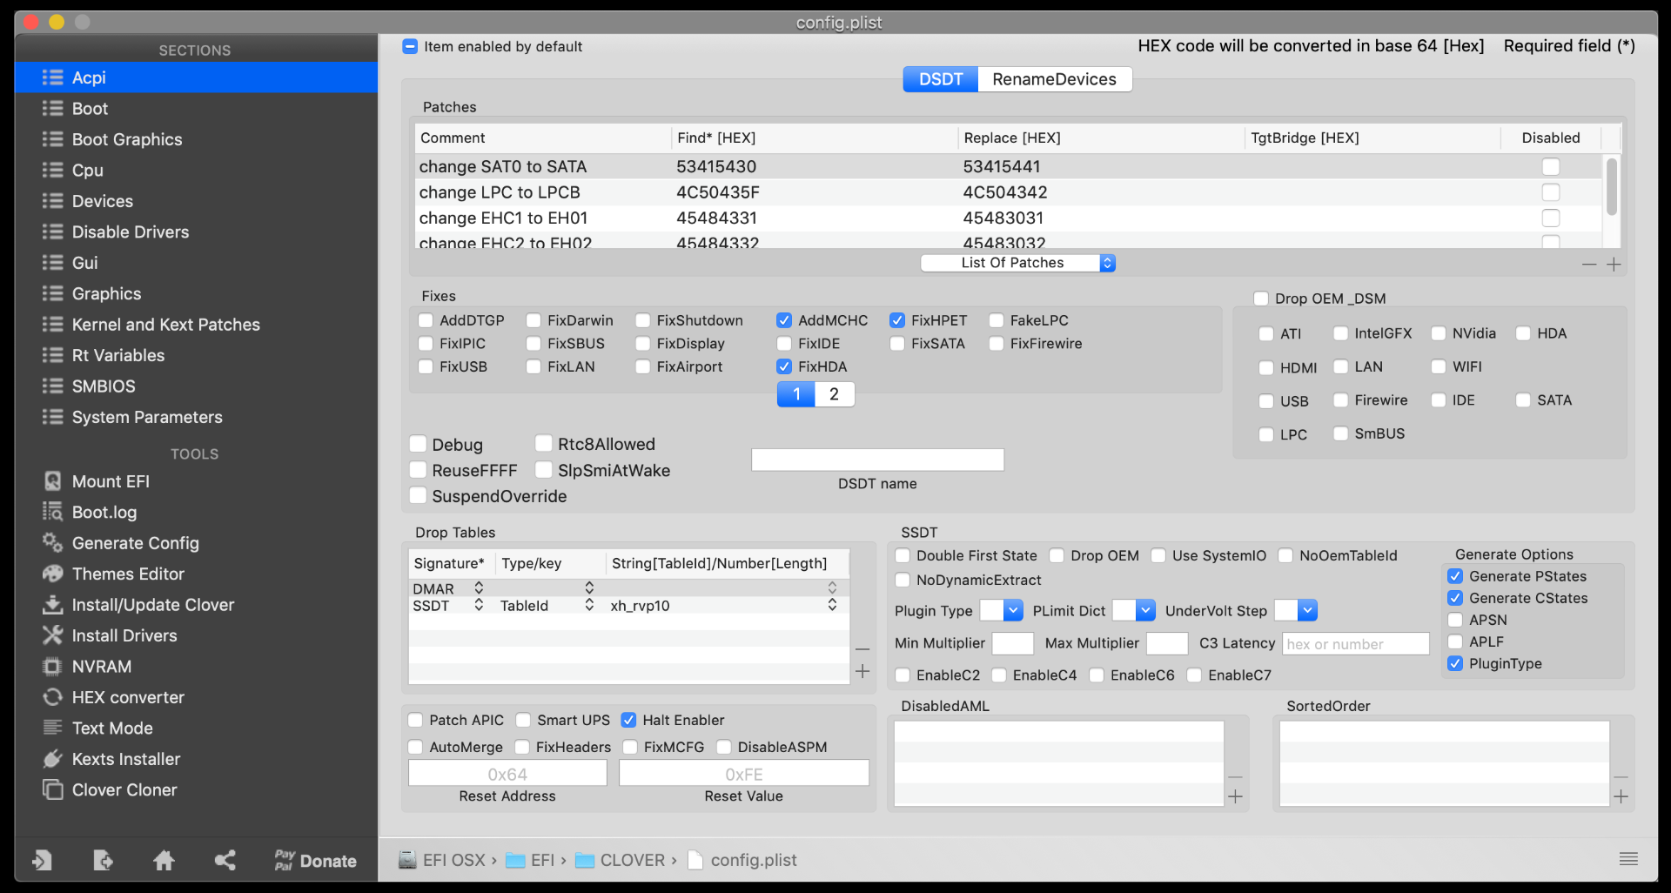Click the share icon in bottom toolbar
Viewport: 1671px width, 893px height.
tap(225, 861)
